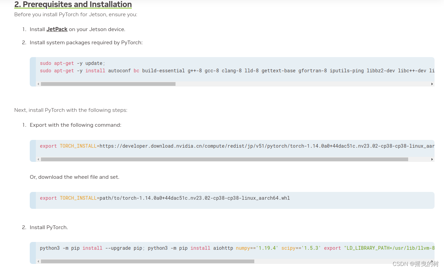Click "scipy=='1.5.3'" in pip command
Viewport: 444px width, 270px height.
[x=301, y=248]
